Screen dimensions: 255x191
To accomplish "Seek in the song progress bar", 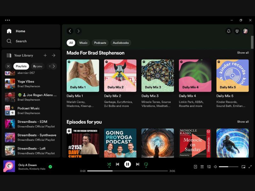I will [127, 171].
